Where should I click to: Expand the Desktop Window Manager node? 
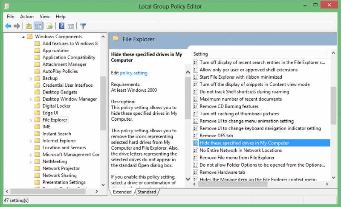tap(31, 99)
